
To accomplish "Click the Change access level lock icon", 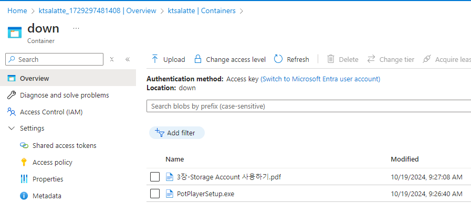I will tap(197, 59).
